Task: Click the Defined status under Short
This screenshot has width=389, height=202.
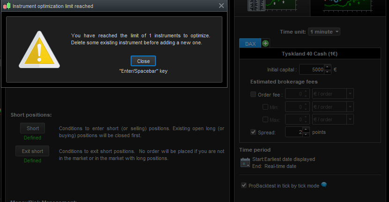Action: tap(32, 138)
